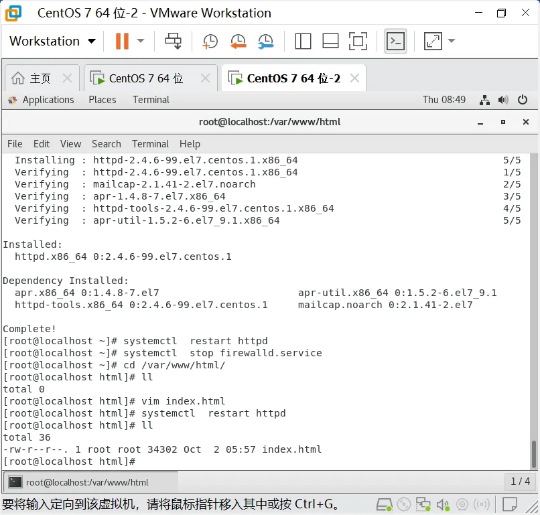Click the GNOME volume icon

coord(503,100)
